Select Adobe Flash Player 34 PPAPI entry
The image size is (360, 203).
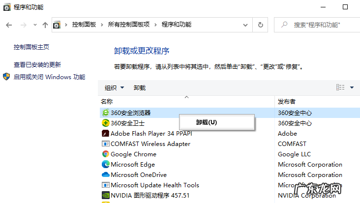pyautogui.click(x=151, y=134)
